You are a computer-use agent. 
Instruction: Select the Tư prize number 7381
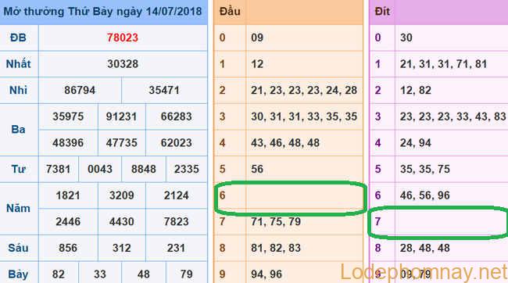coord(58,169)
